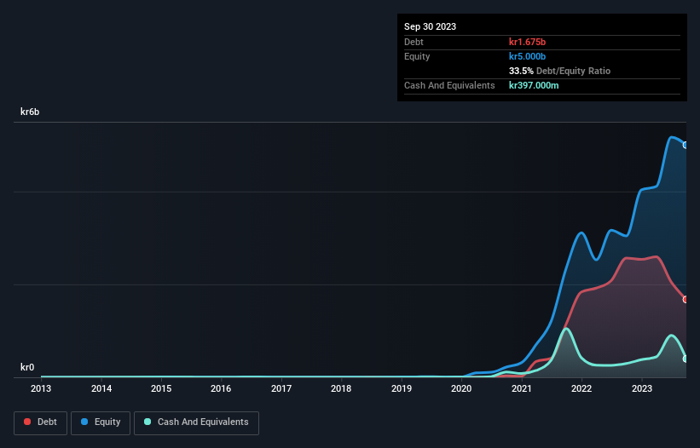Select the 2023 x-axis label
This screenshot has width=700, height=448.
click(641, 388)
